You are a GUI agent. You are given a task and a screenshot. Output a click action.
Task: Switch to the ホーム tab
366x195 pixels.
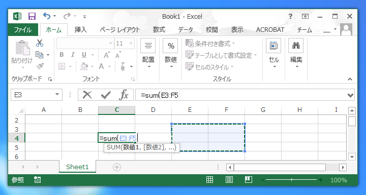54,30
